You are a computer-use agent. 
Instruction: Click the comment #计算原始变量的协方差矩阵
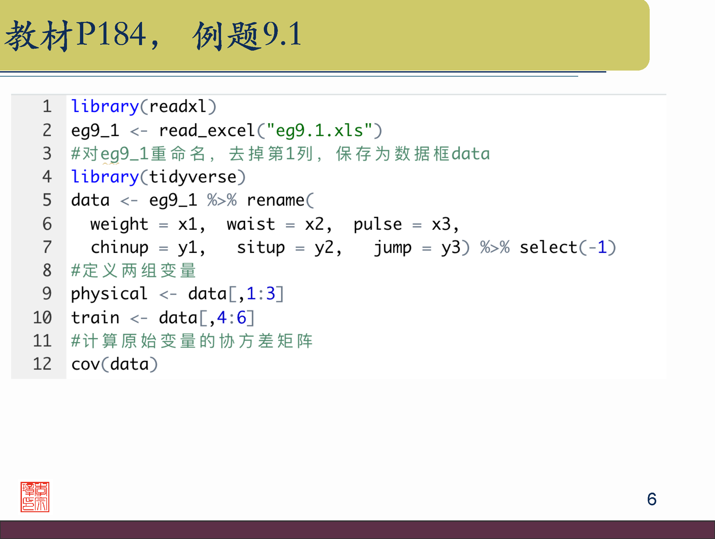tap(192, 341)
